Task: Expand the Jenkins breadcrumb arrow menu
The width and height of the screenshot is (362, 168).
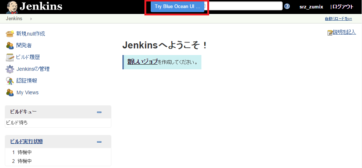Action: coord(31,19)
